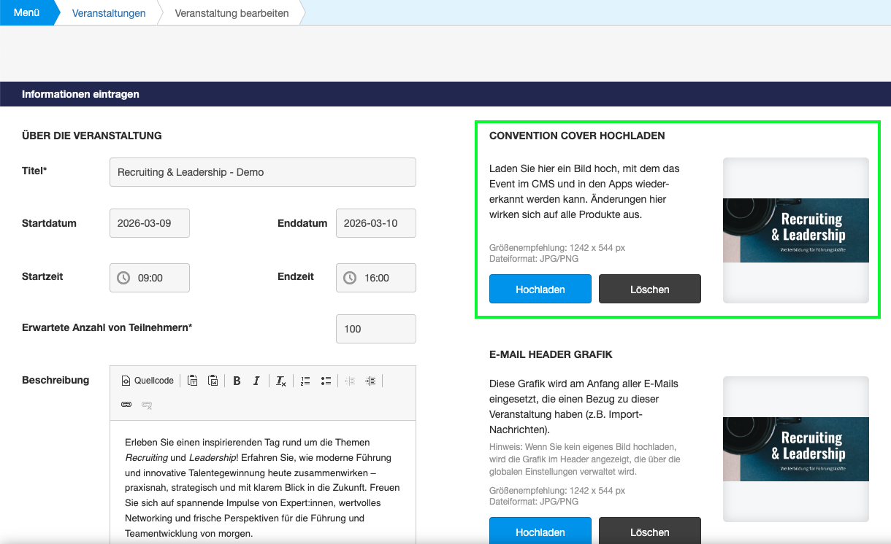This screenshot has width=891, height=544.
Task: Click the increase indent icon
Action: 370,381
